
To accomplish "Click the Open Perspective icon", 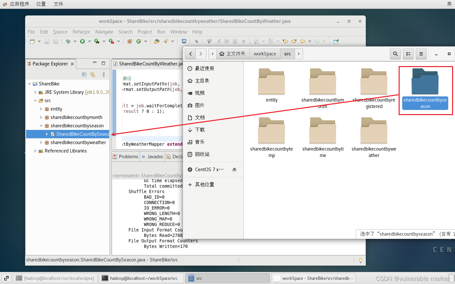I will (x=336, y=41).
